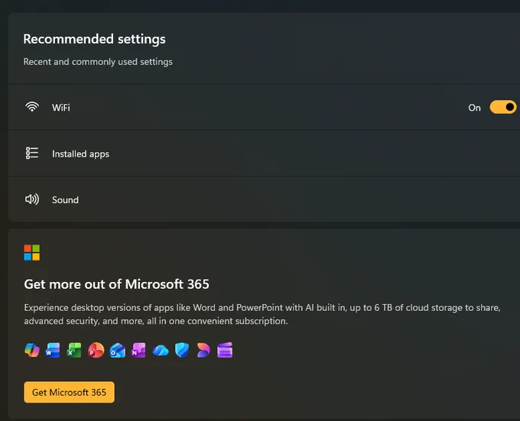Image resolution: width=520 pixels, height=421 pixels.
Task: Click the OneNote app icon
Action: click(138, 350)
